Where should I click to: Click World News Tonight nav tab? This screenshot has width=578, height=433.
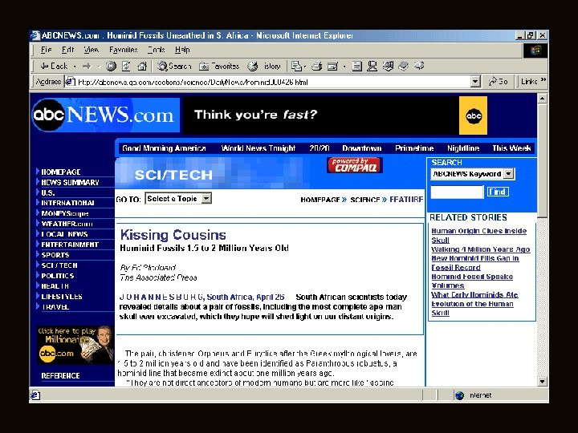tap(258, 148)
